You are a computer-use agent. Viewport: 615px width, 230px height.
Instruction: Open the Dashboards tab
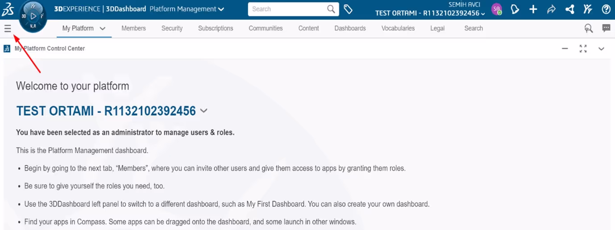[350, 28]
